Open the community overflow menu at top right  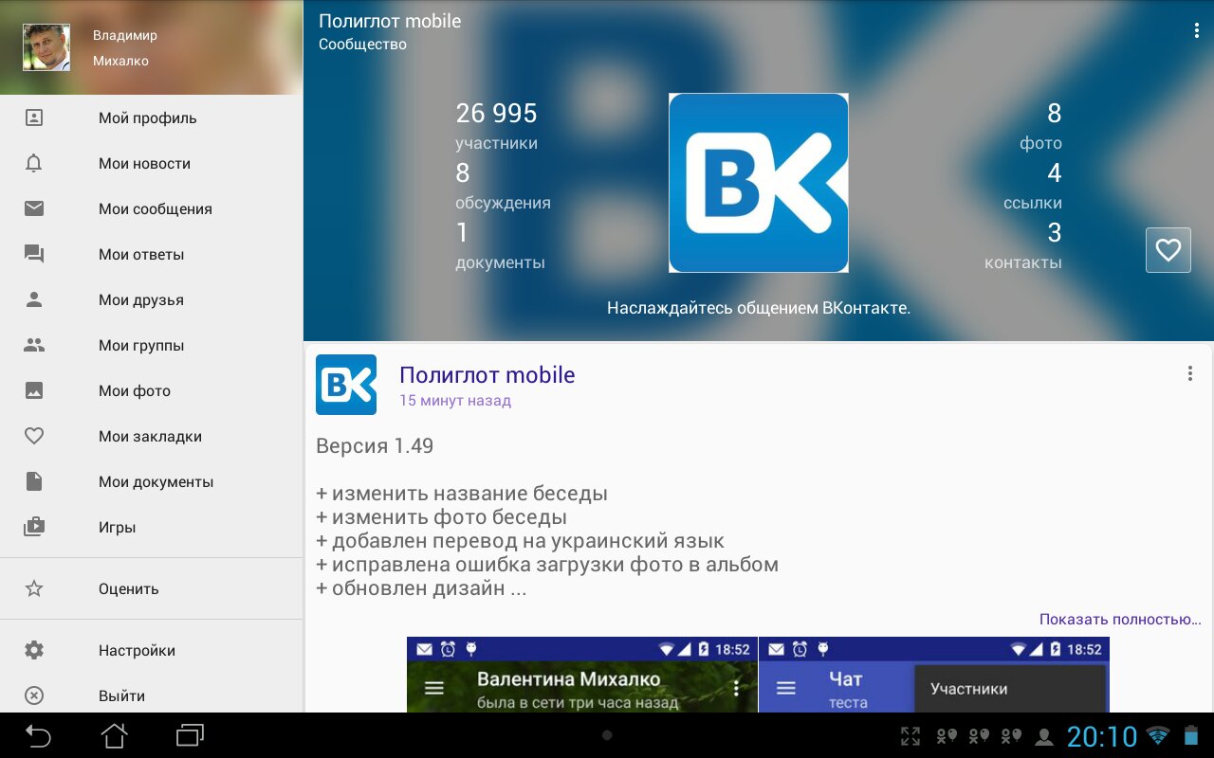[x=1196, y=31]
